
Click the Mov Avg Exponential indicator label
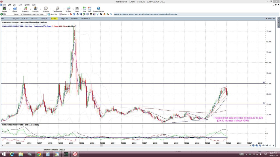(39, 26)
